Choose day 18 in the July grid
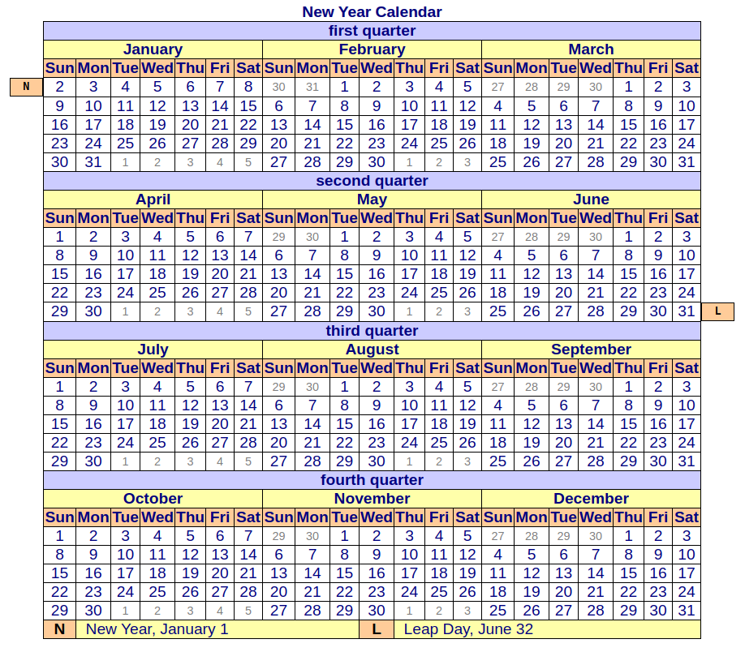This screenshot has height=652, width=745. [x=157, y=424]
